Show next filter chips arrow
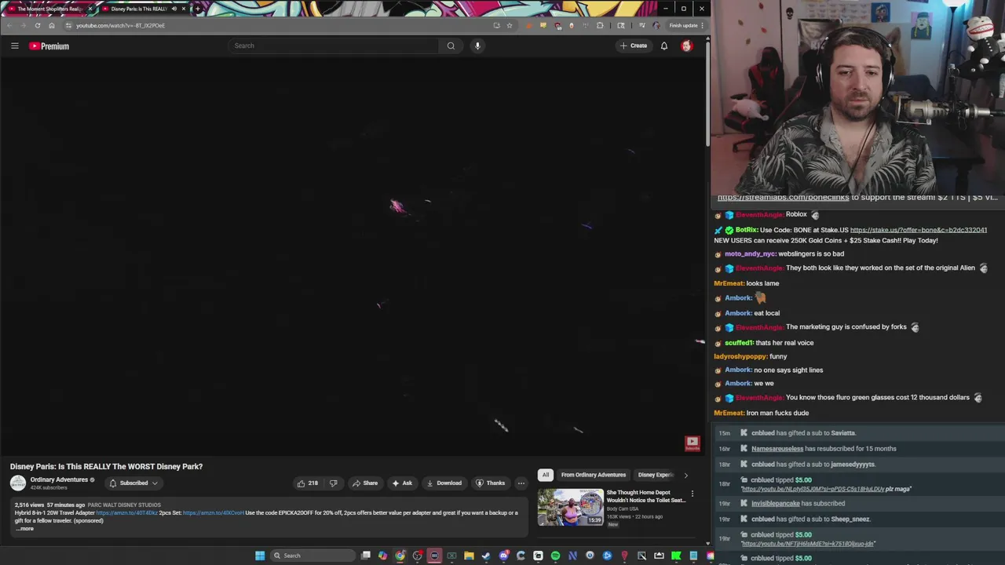 685,475
